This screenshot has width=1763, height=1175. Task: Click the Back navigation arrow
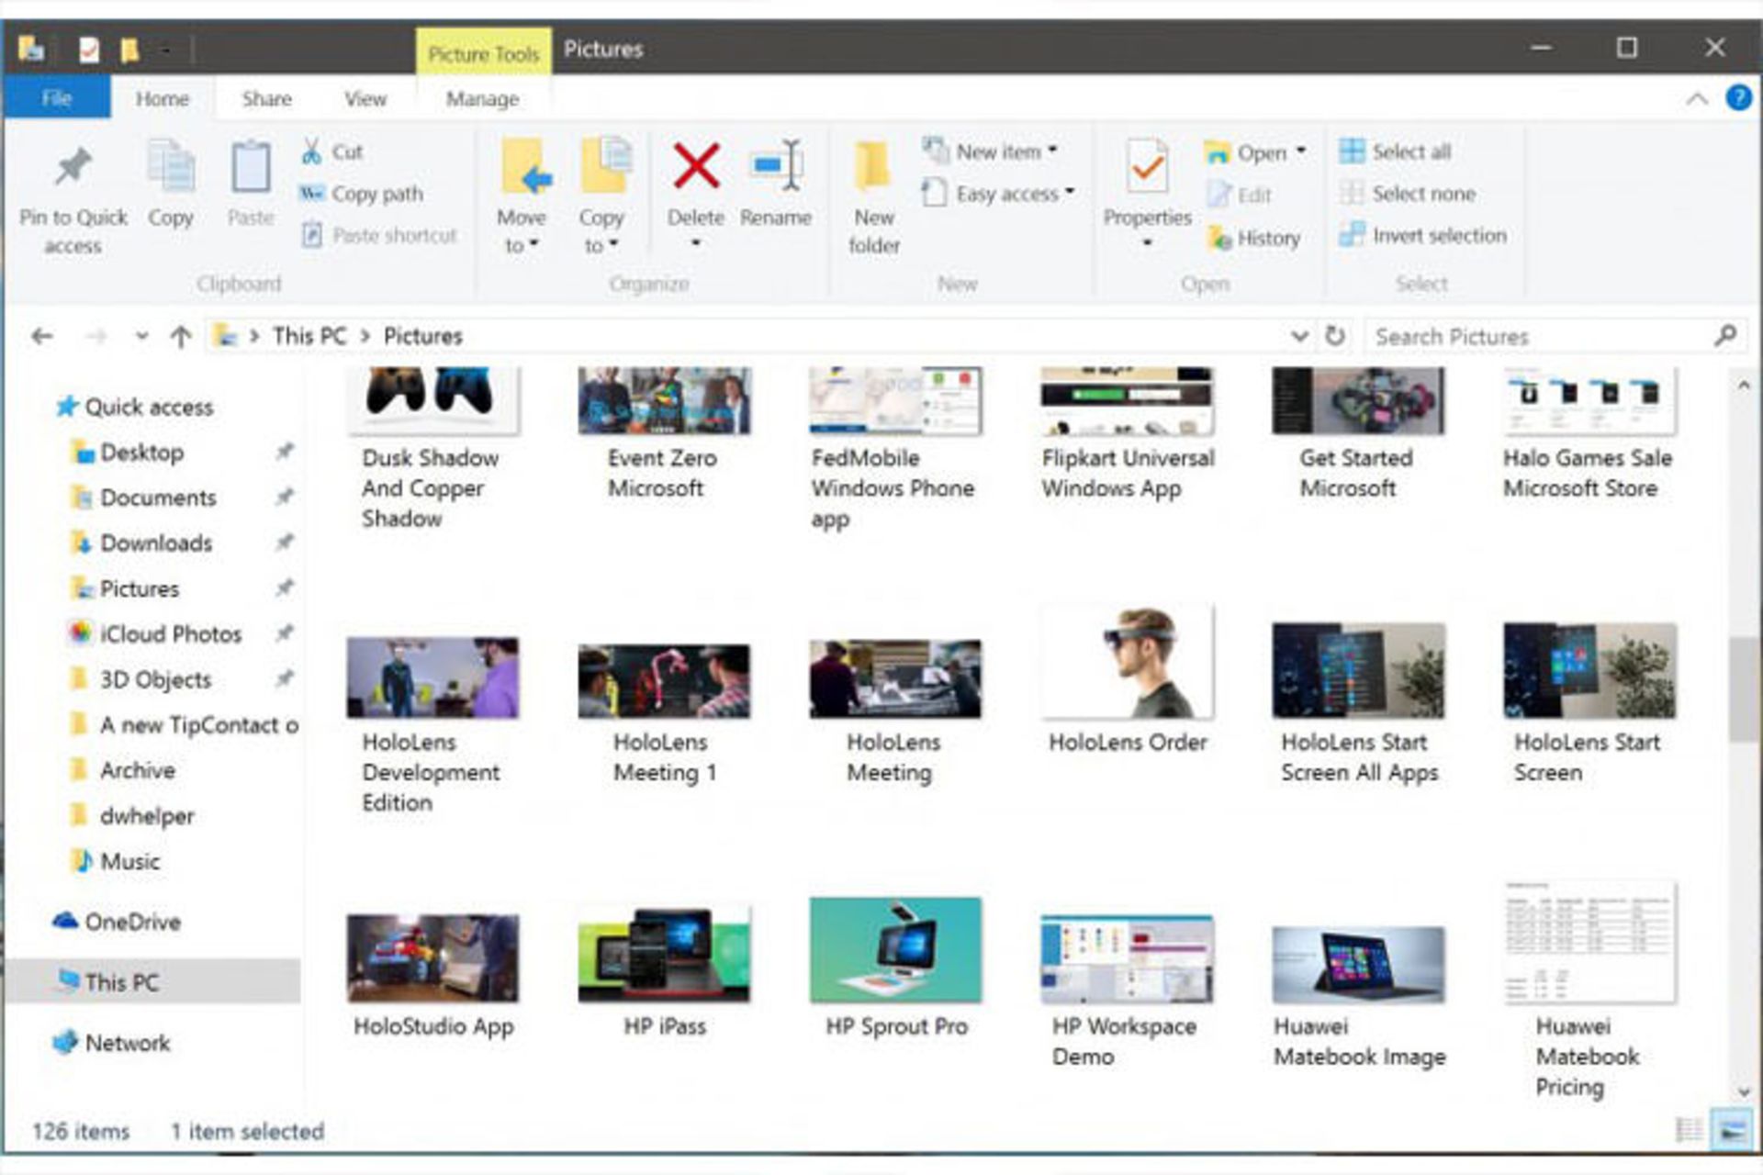[42, 337]
